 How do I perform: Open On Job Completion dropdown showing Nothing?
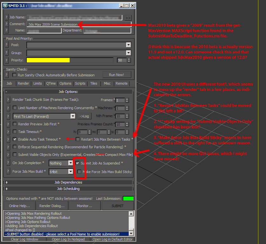71,163
